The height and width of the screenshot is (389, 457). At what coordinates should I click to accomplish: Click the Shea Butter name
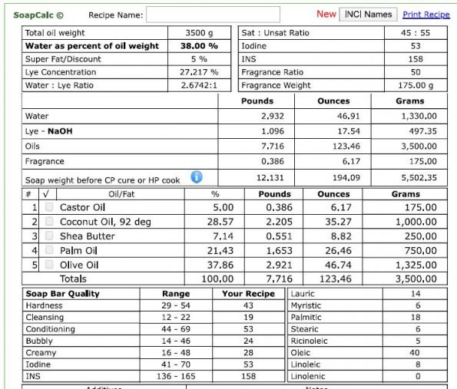click(x=88, y=236)
